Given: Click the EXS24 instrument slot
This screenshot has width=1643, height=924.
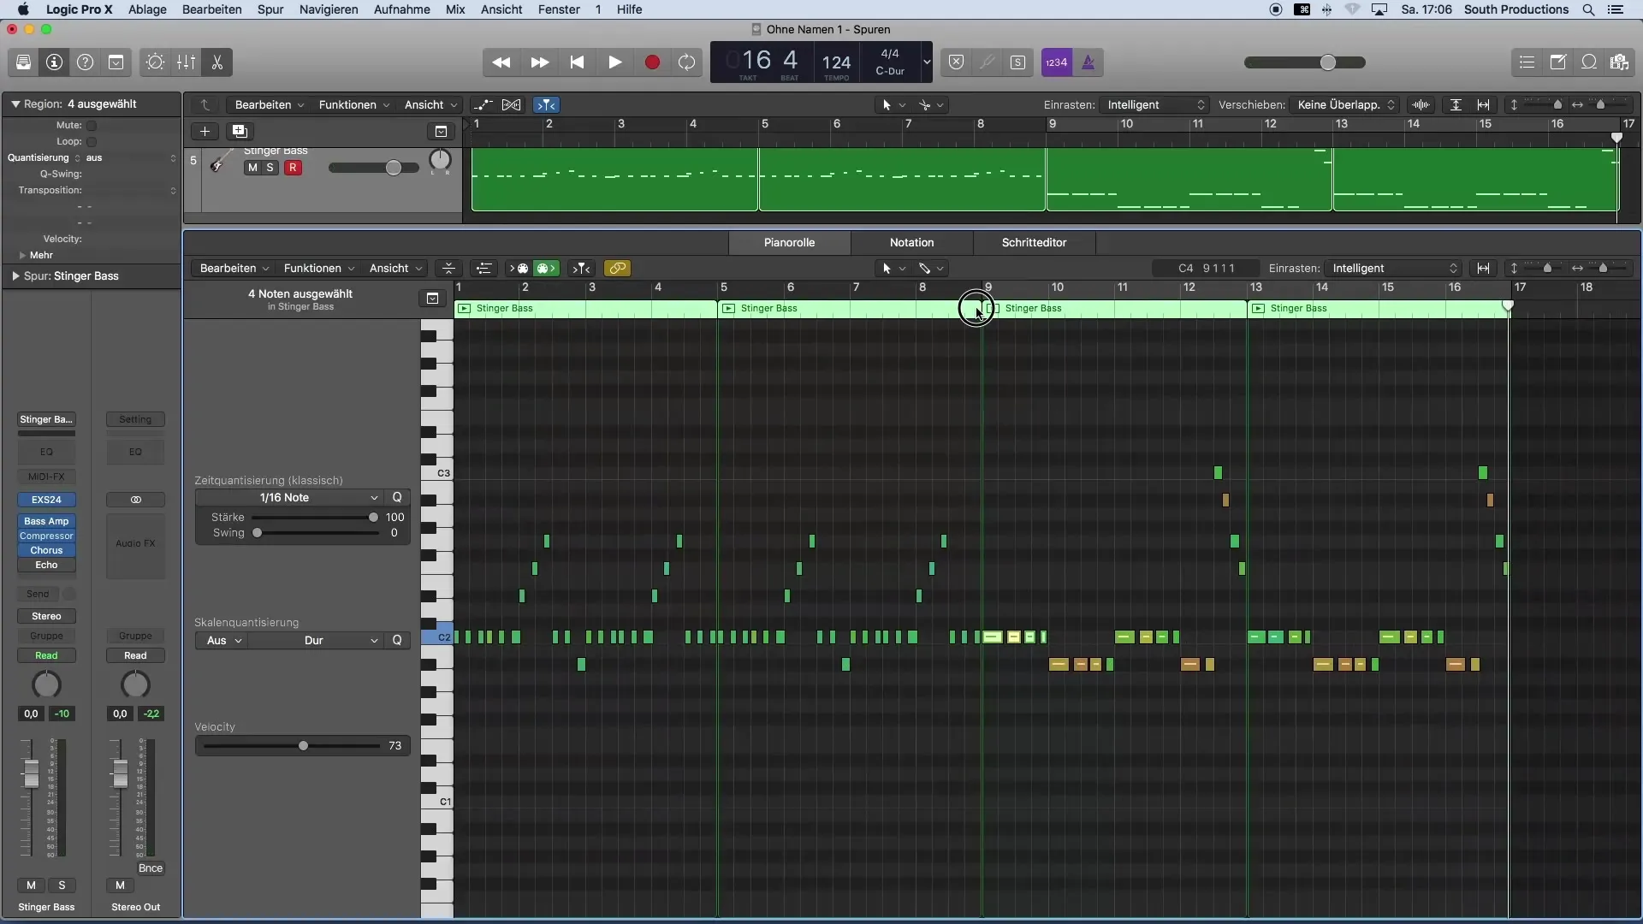Looking at the screenshot, I should tap(46, 500).
